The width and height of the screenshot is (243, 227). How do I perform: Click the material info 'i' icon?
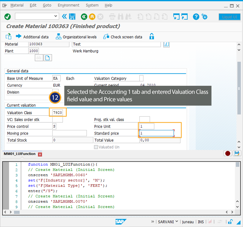tap(166, 44)
